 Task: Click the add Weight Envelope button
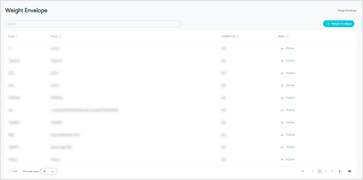338,24
